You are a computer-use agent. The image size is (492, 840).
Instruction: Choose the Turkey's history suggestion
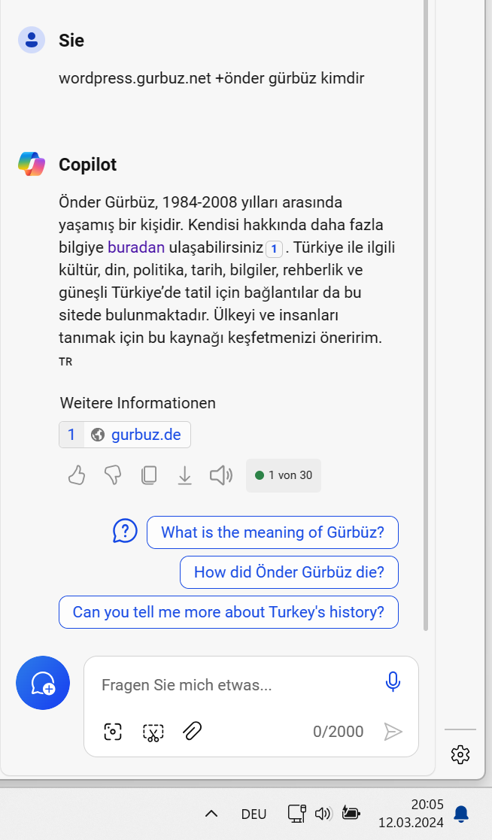point(228,612)
